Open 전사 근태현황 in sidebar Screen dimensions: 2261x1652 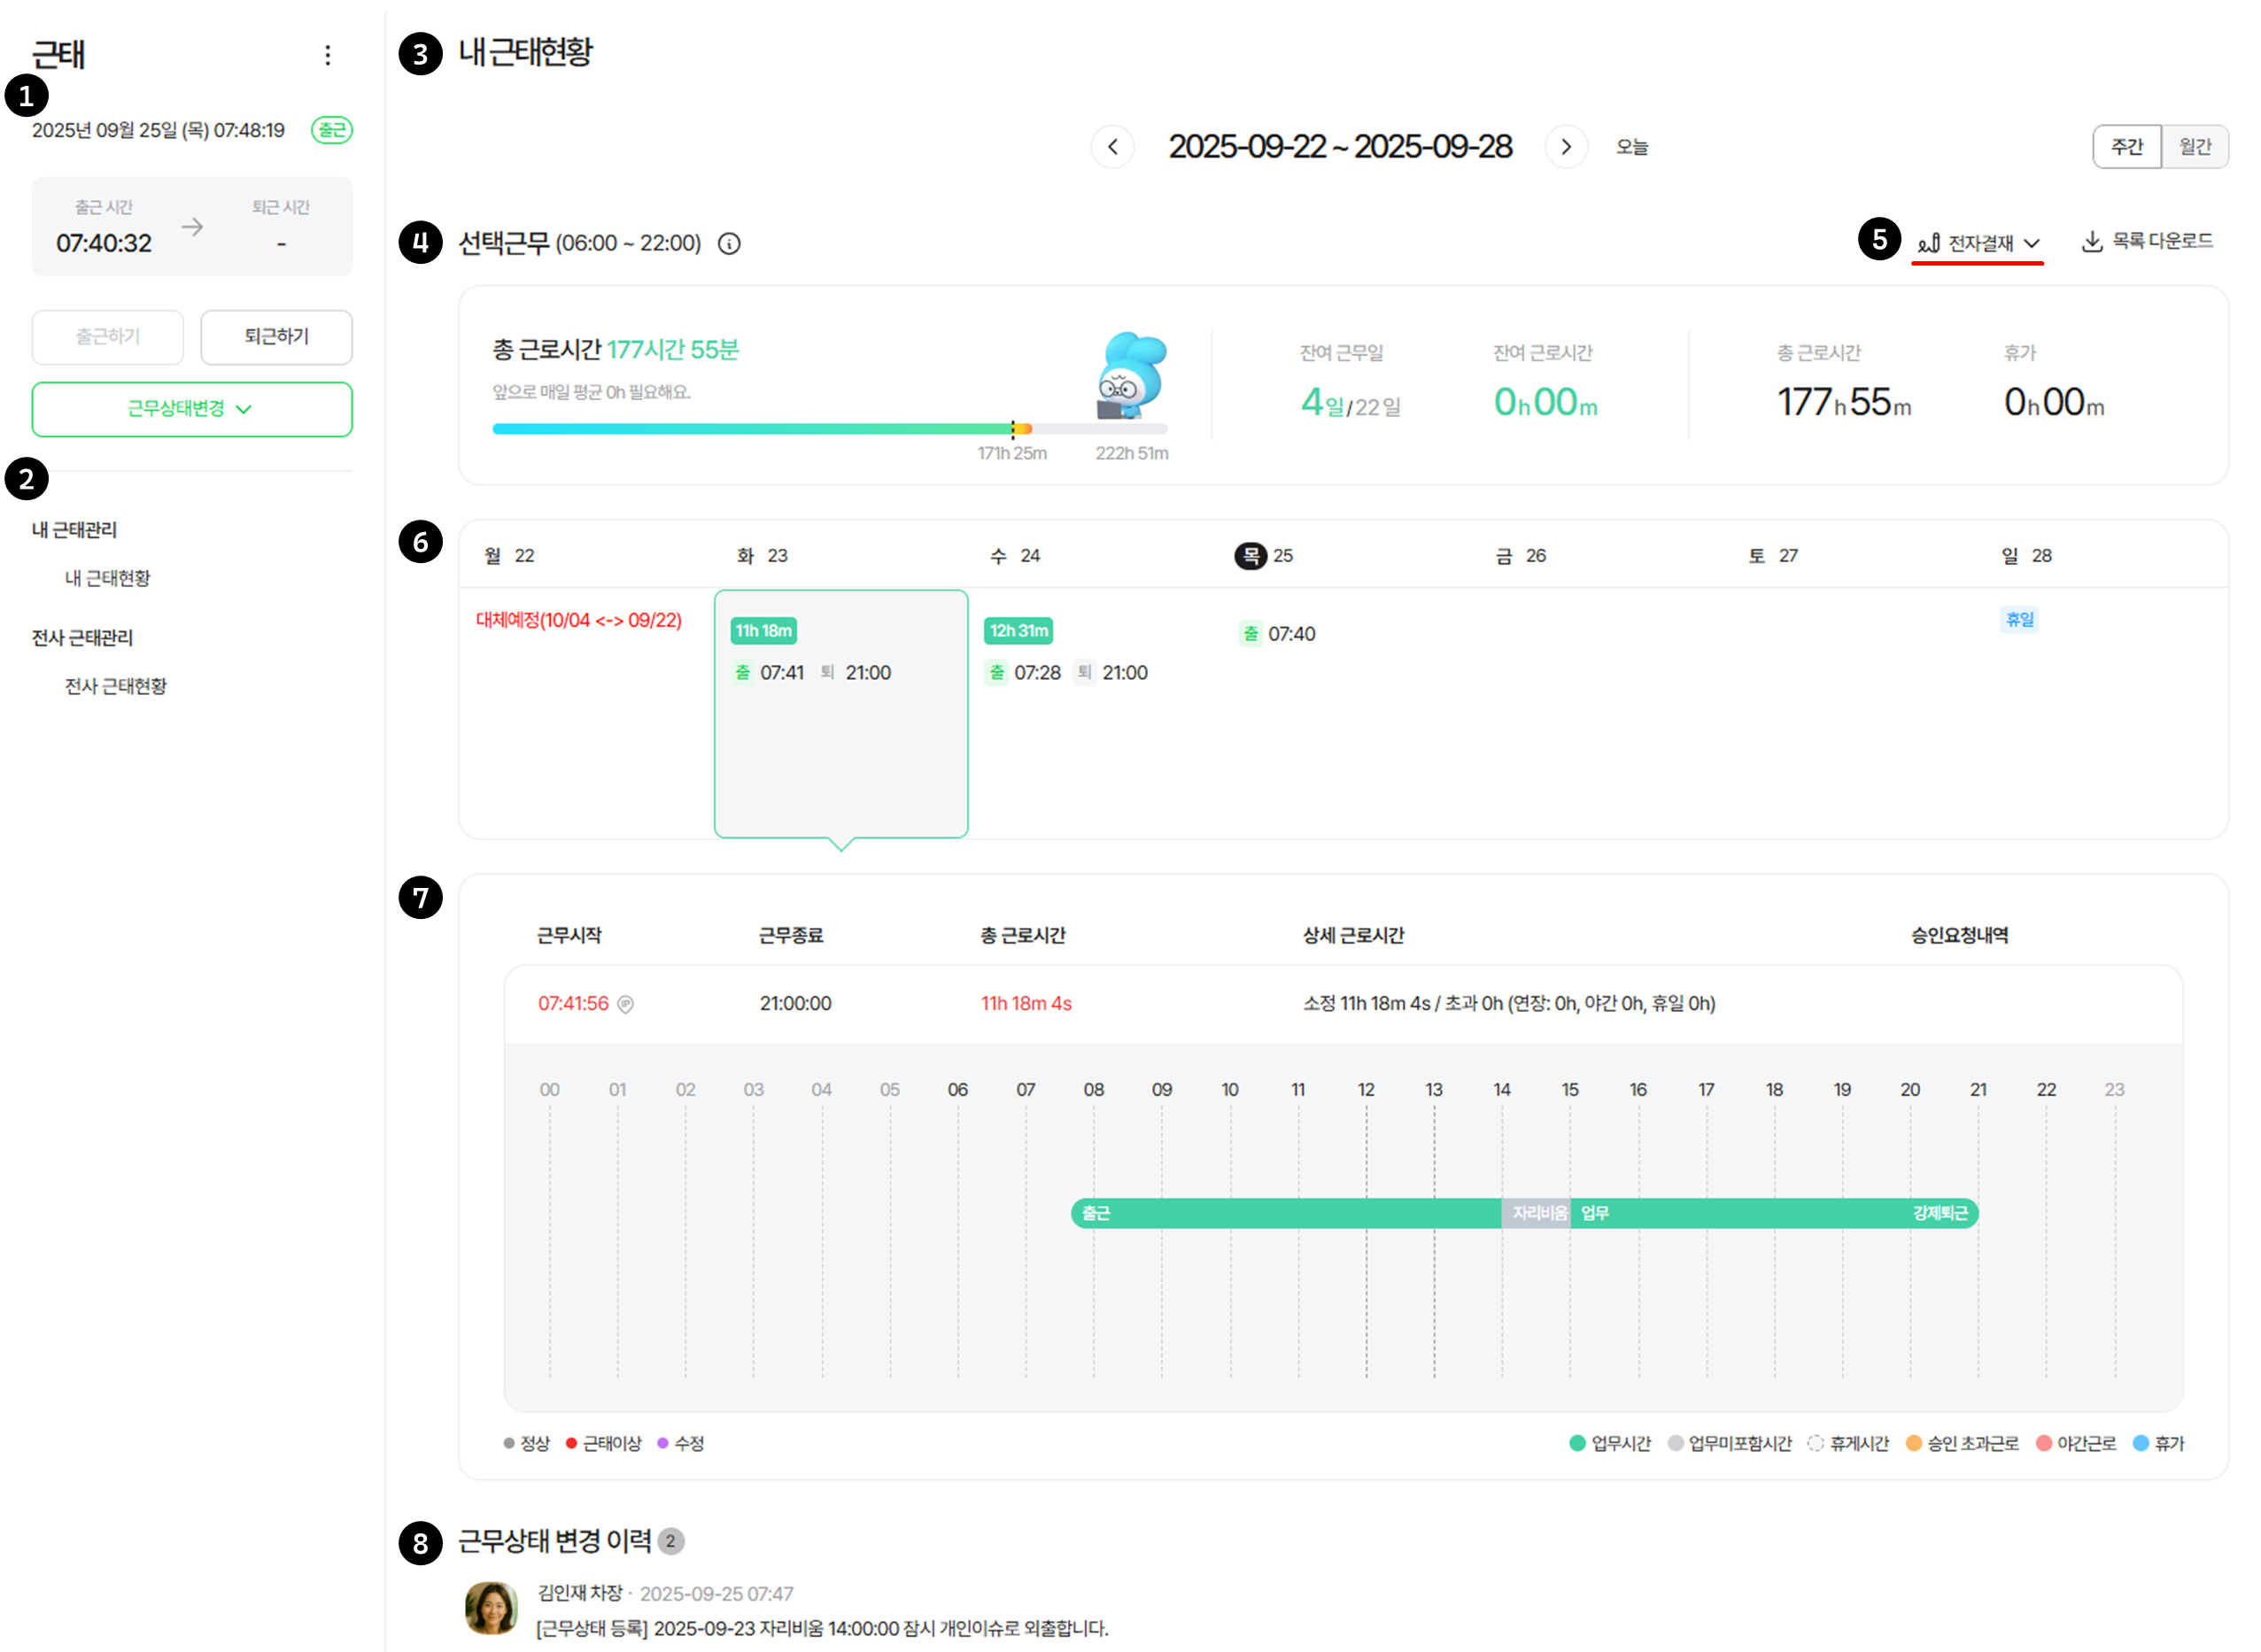pyautogui.click(x=115, y=686)
